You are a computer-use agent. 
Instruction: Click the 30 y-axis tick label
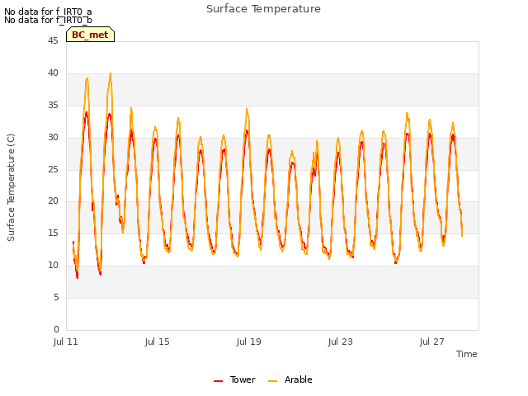point(53,137)
